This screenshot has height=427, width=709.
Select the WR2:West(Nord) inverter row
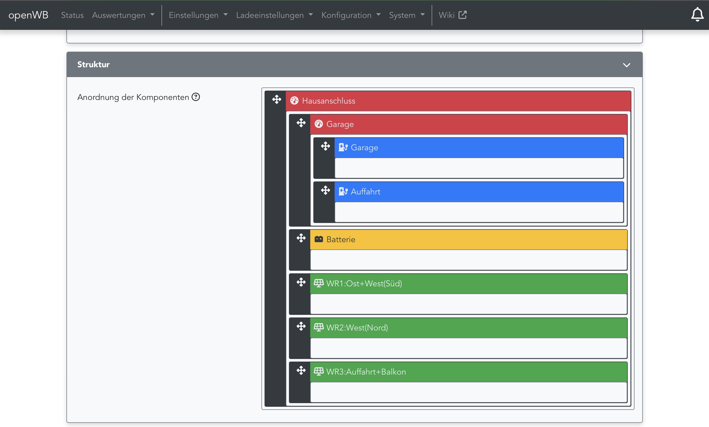(468, 328)
